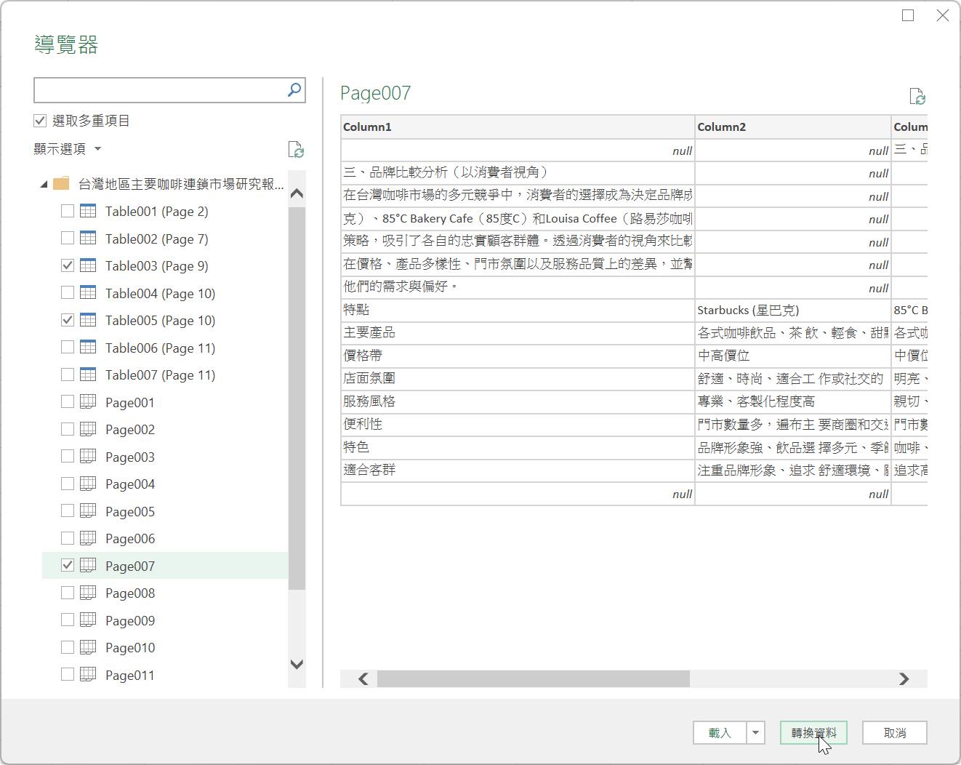Image resolution: width=961 pixels, height=765 pixels.
Task: Click the 轉換資料 button
Action: click(813, 733)
